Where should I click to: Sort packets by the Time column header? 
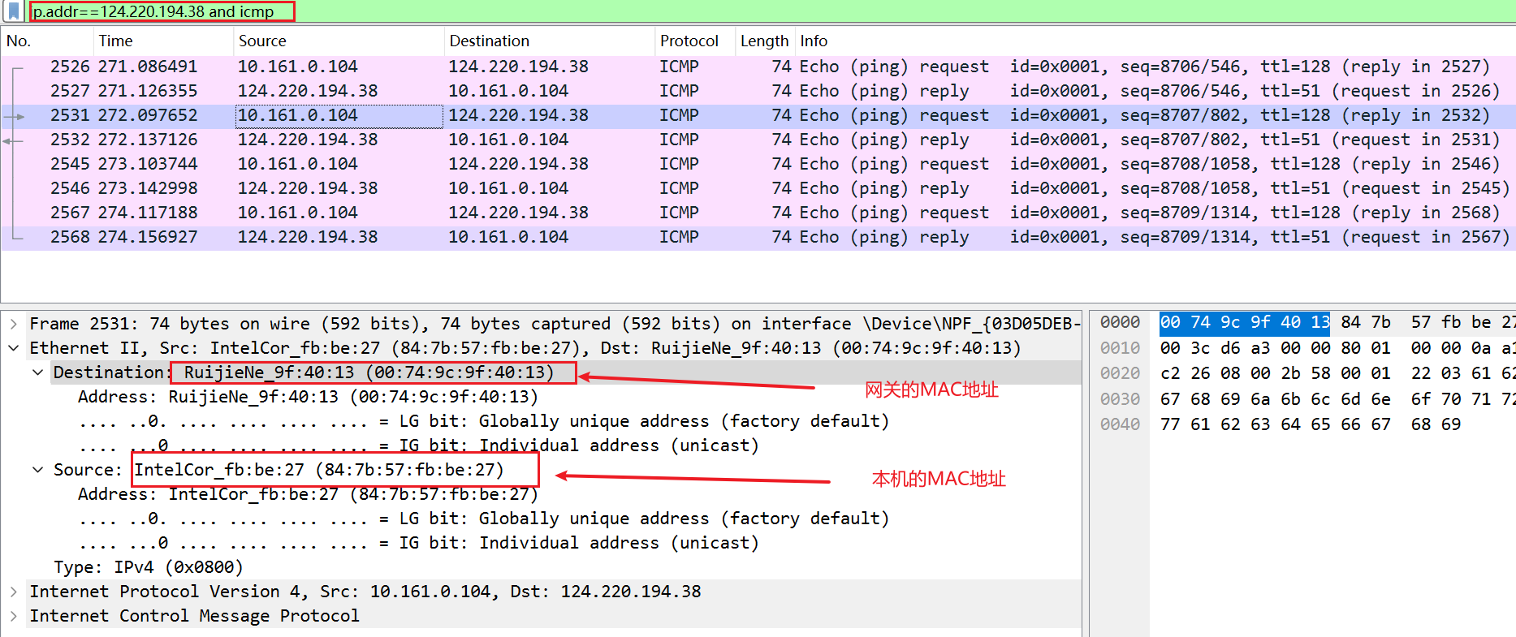tap(163, 41)
